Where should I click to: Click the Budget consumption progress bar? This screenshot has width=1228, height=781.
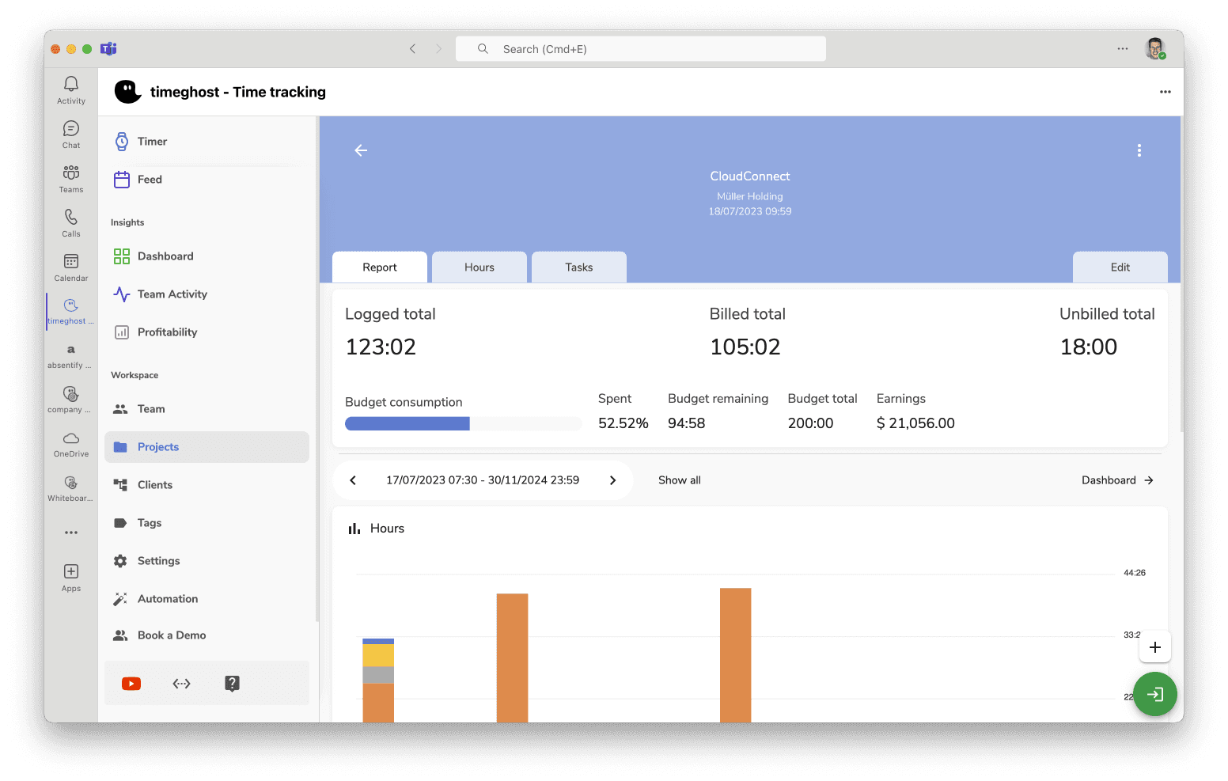463,424
